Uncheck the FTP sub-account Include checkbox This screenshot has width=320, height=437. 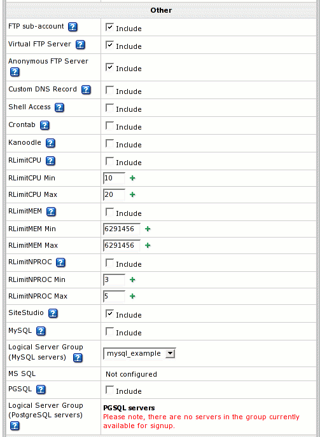pyautogui.click(x=109, y=27)
